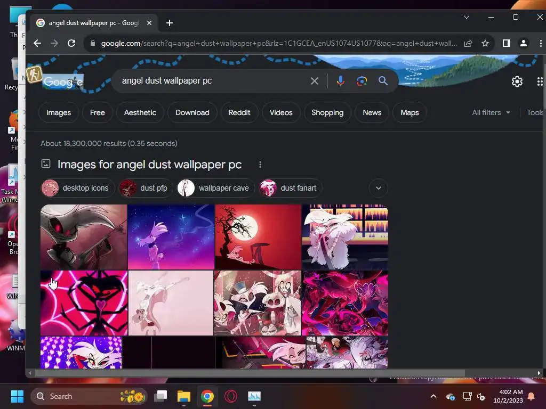Open a new Chrome tab

point(170,23)
